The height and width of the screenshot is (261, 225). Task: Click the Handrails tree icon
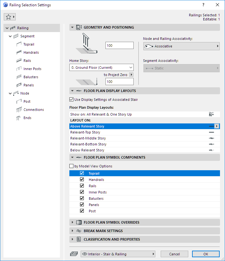pyautogui.click(x=19, y=52)
